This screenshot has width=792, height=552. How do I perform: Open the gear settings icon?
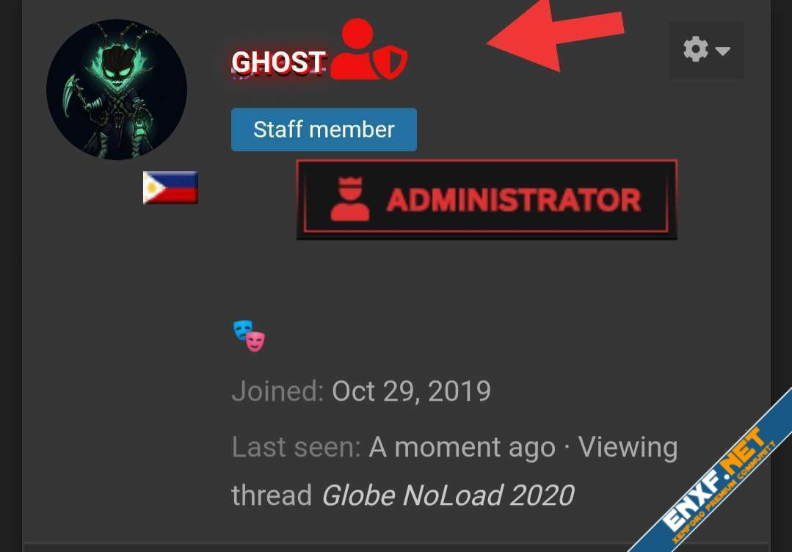pyautogui.click(x=696, y=49)
